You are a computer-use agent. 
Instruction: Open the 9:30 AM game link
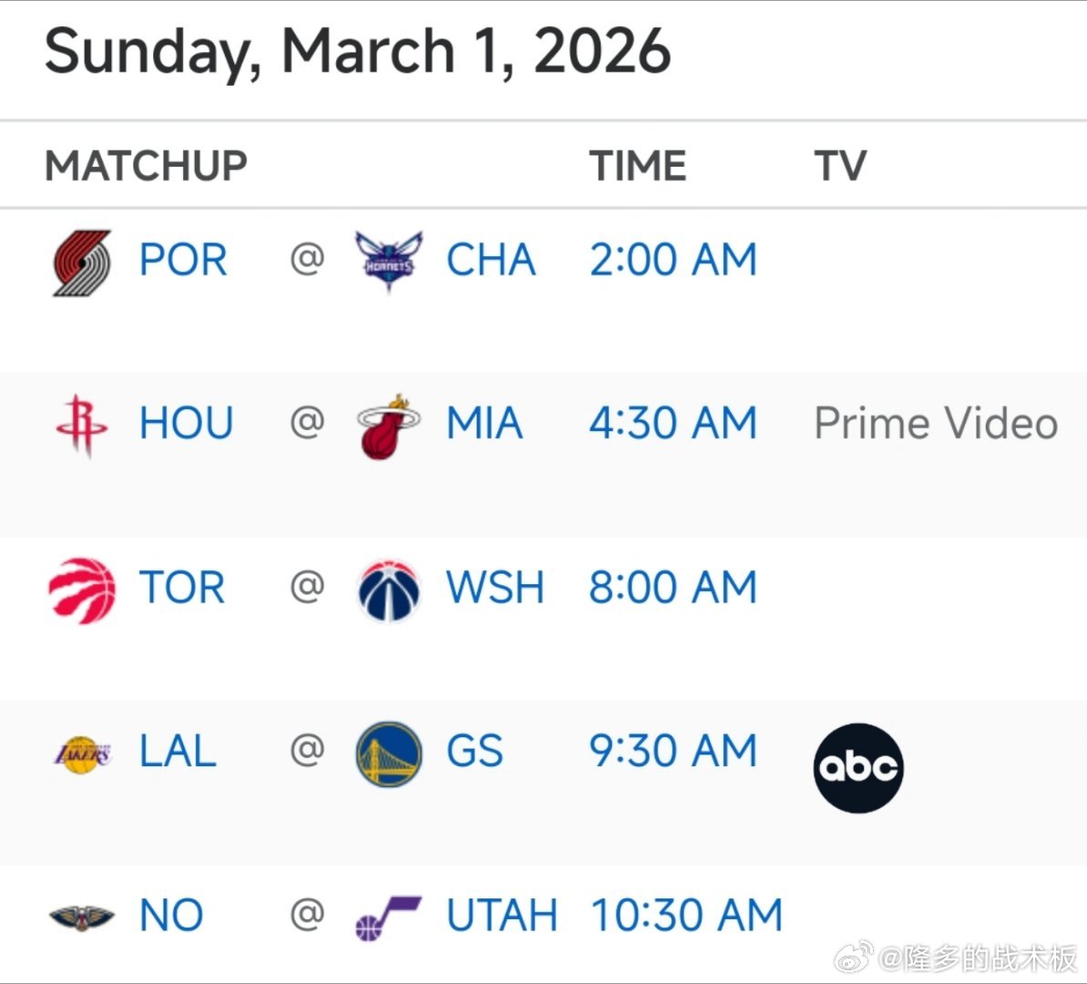pyautogui.click(x=672, y=753)
